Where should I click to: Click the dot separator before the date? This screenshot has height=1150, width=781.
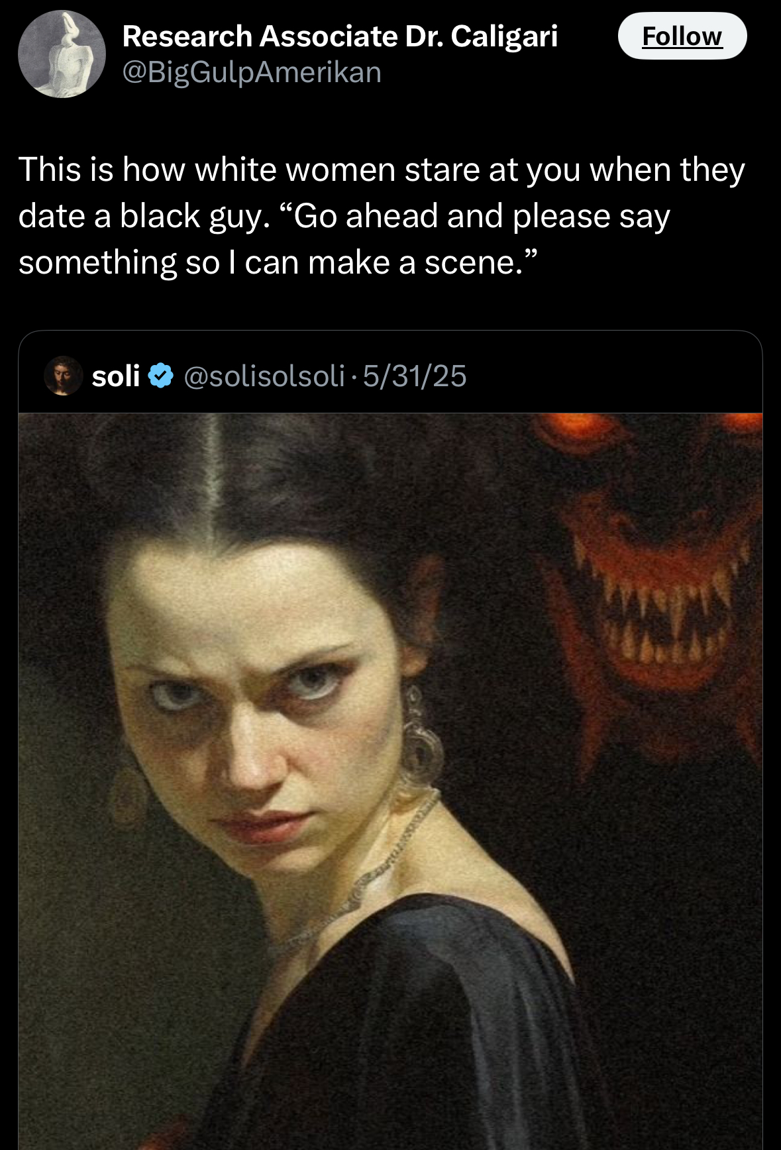pos(354,376)
